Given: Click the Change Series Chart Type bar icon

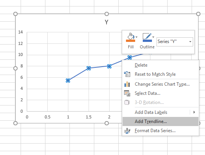Looking at the screenshot, I should click(x=127, y=84).
